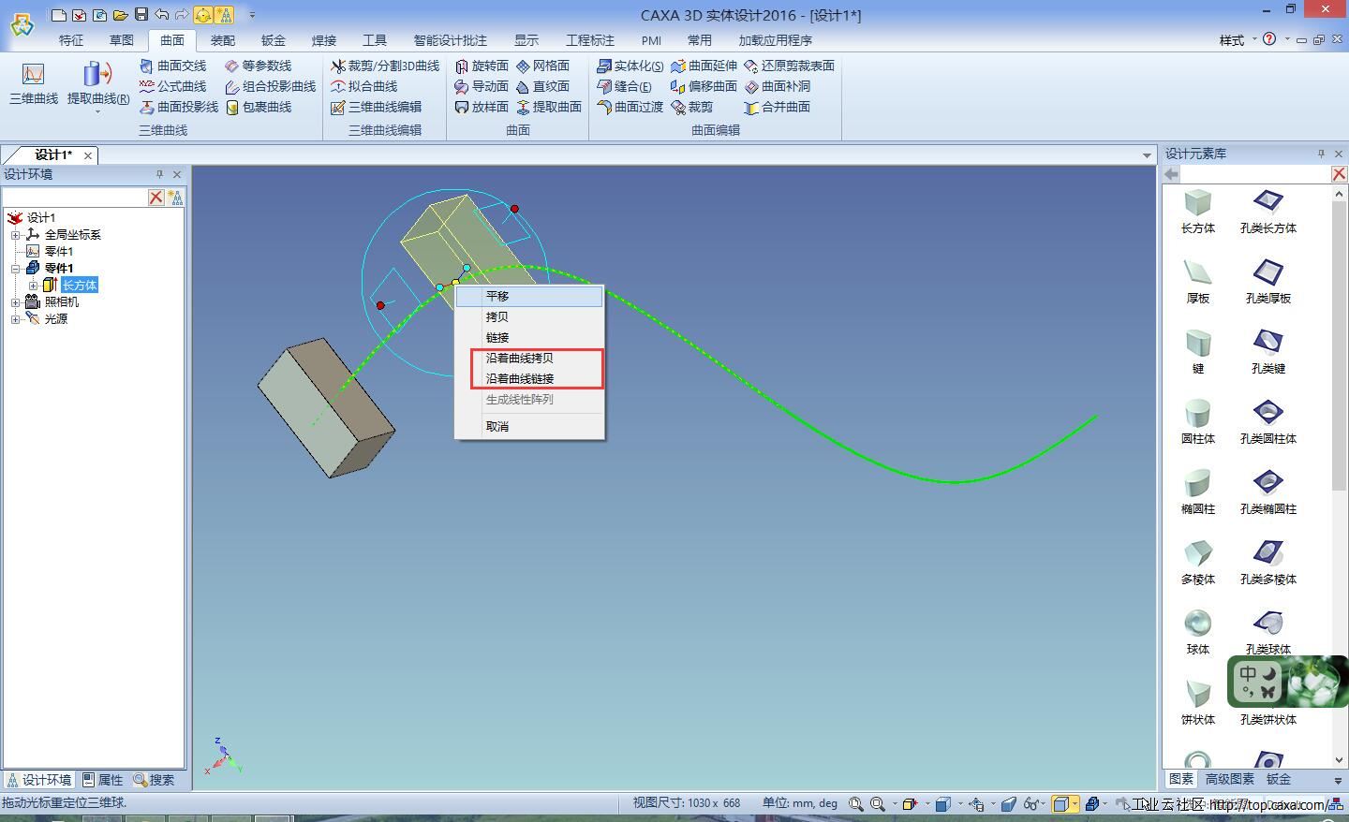Click 取消 to cancel the context menu
1349x822 pixels.
coord(529,427)
